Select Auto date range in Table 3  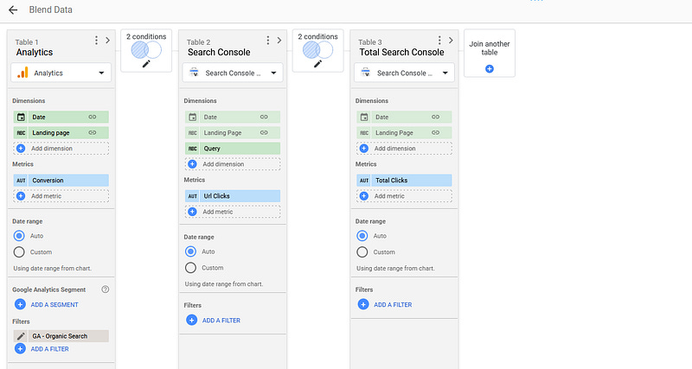pos(362,236)
